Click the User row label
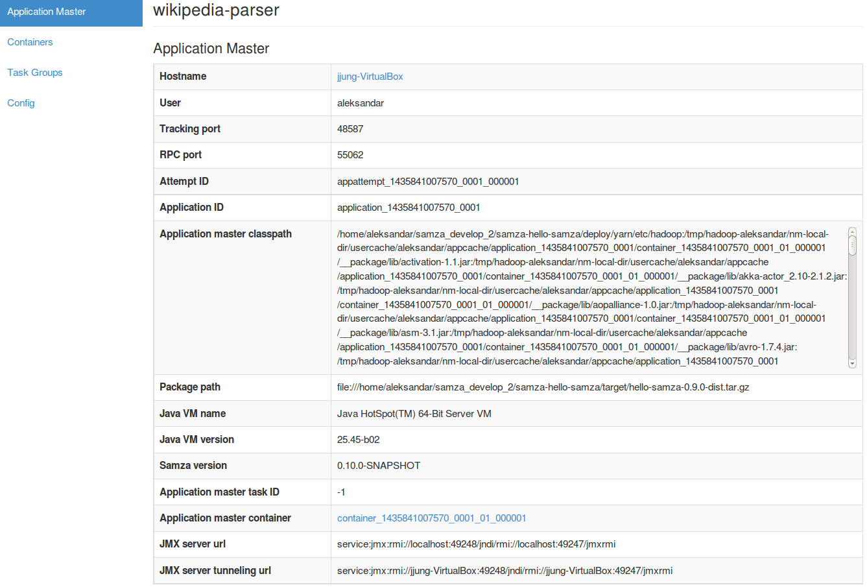Image resolution: width=867 pixels, height=587 pixels. [170, 103]
